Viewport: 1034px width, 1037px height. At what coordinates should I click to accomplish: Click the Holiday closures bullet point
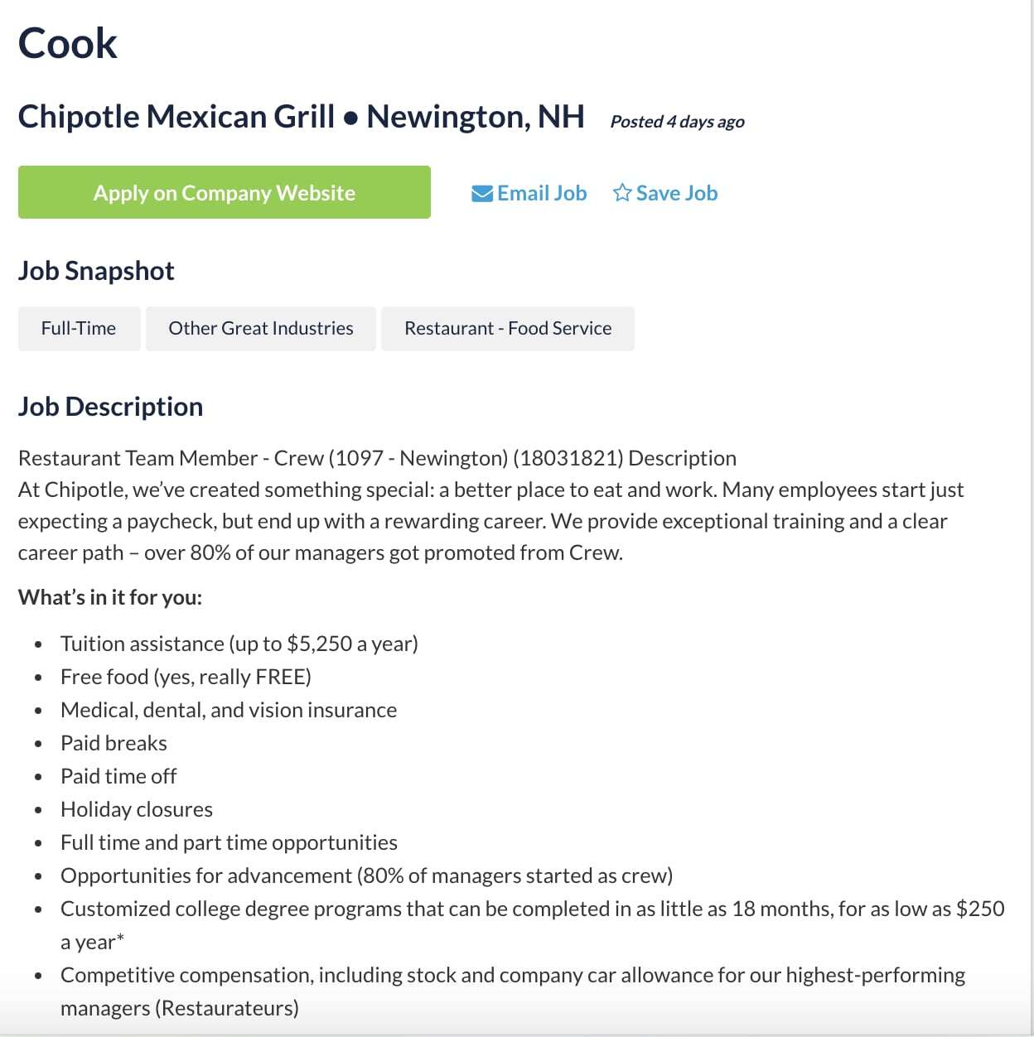136,809
